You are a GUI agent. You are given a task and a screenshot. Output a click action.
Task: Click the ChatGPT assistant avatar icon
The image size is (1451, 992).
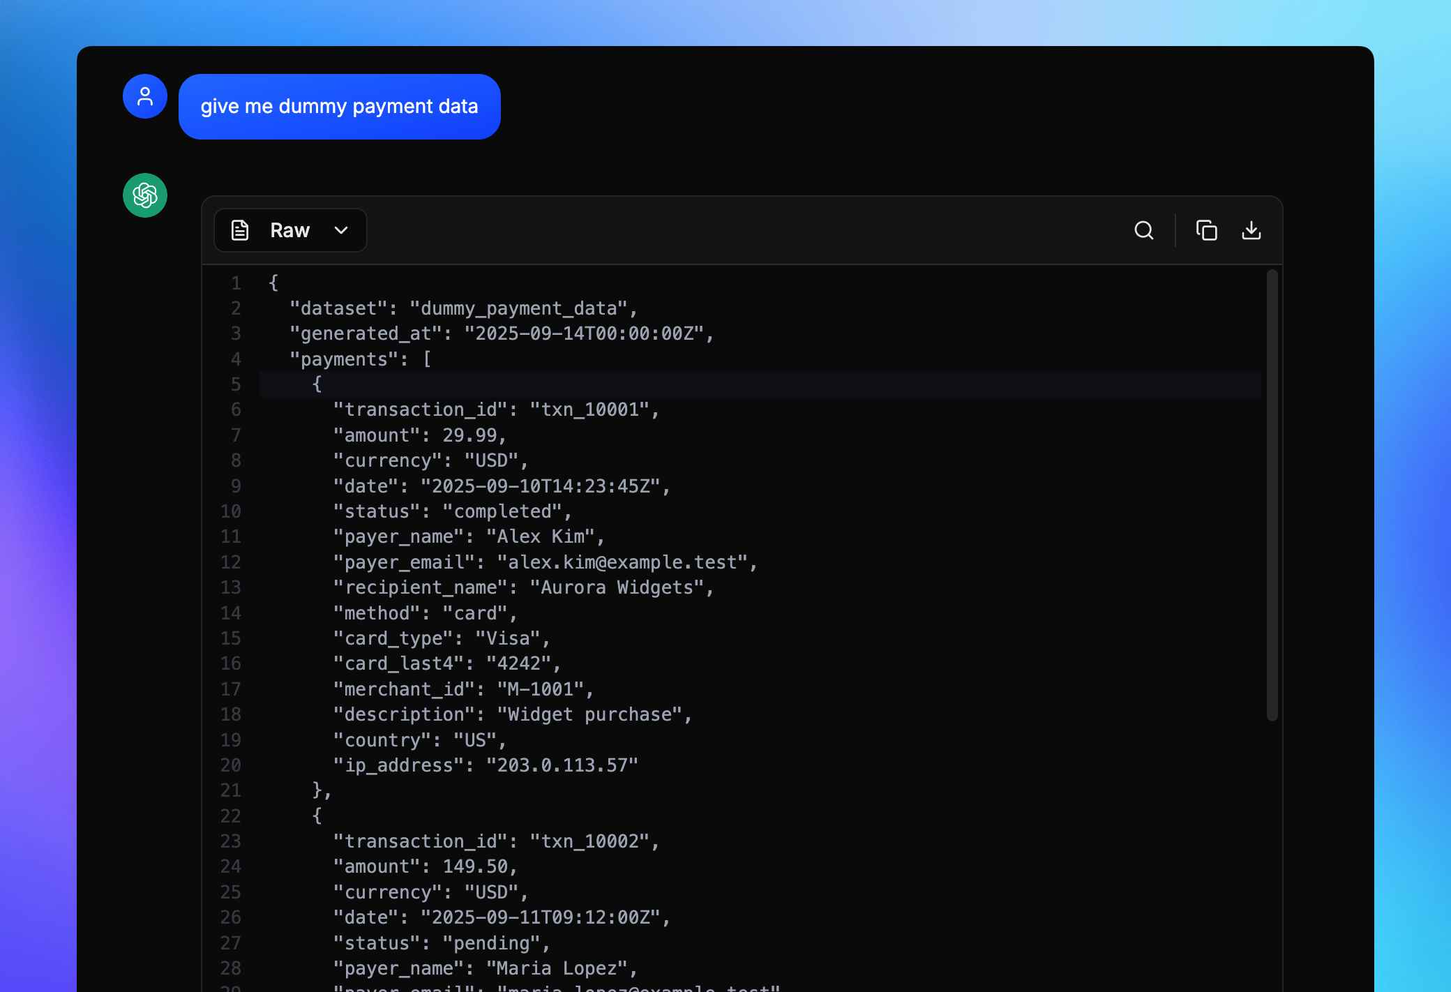(145, 195)
